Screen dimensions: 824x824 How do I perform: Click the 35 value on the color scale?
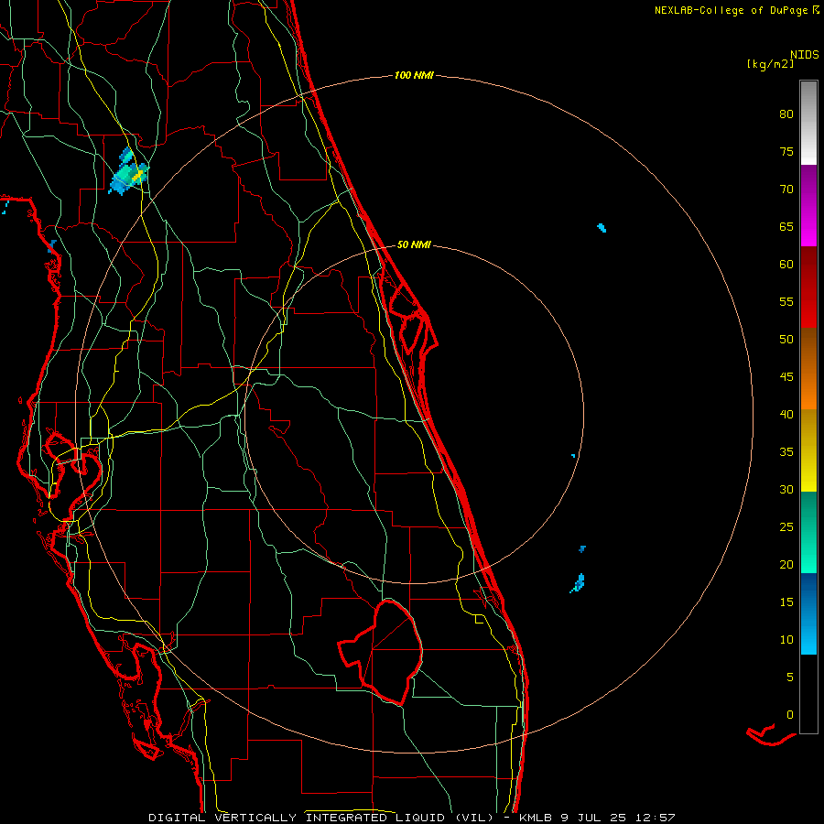coord(786,452)
